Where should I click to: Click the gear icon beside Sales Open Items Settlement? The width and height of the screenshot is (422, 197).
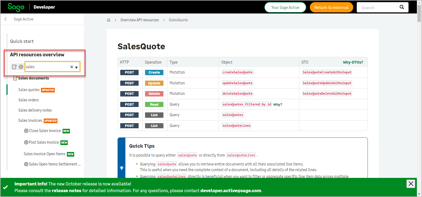tap(26, 164)
